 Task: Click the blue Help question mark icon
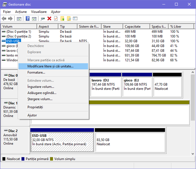coord(27,19)
